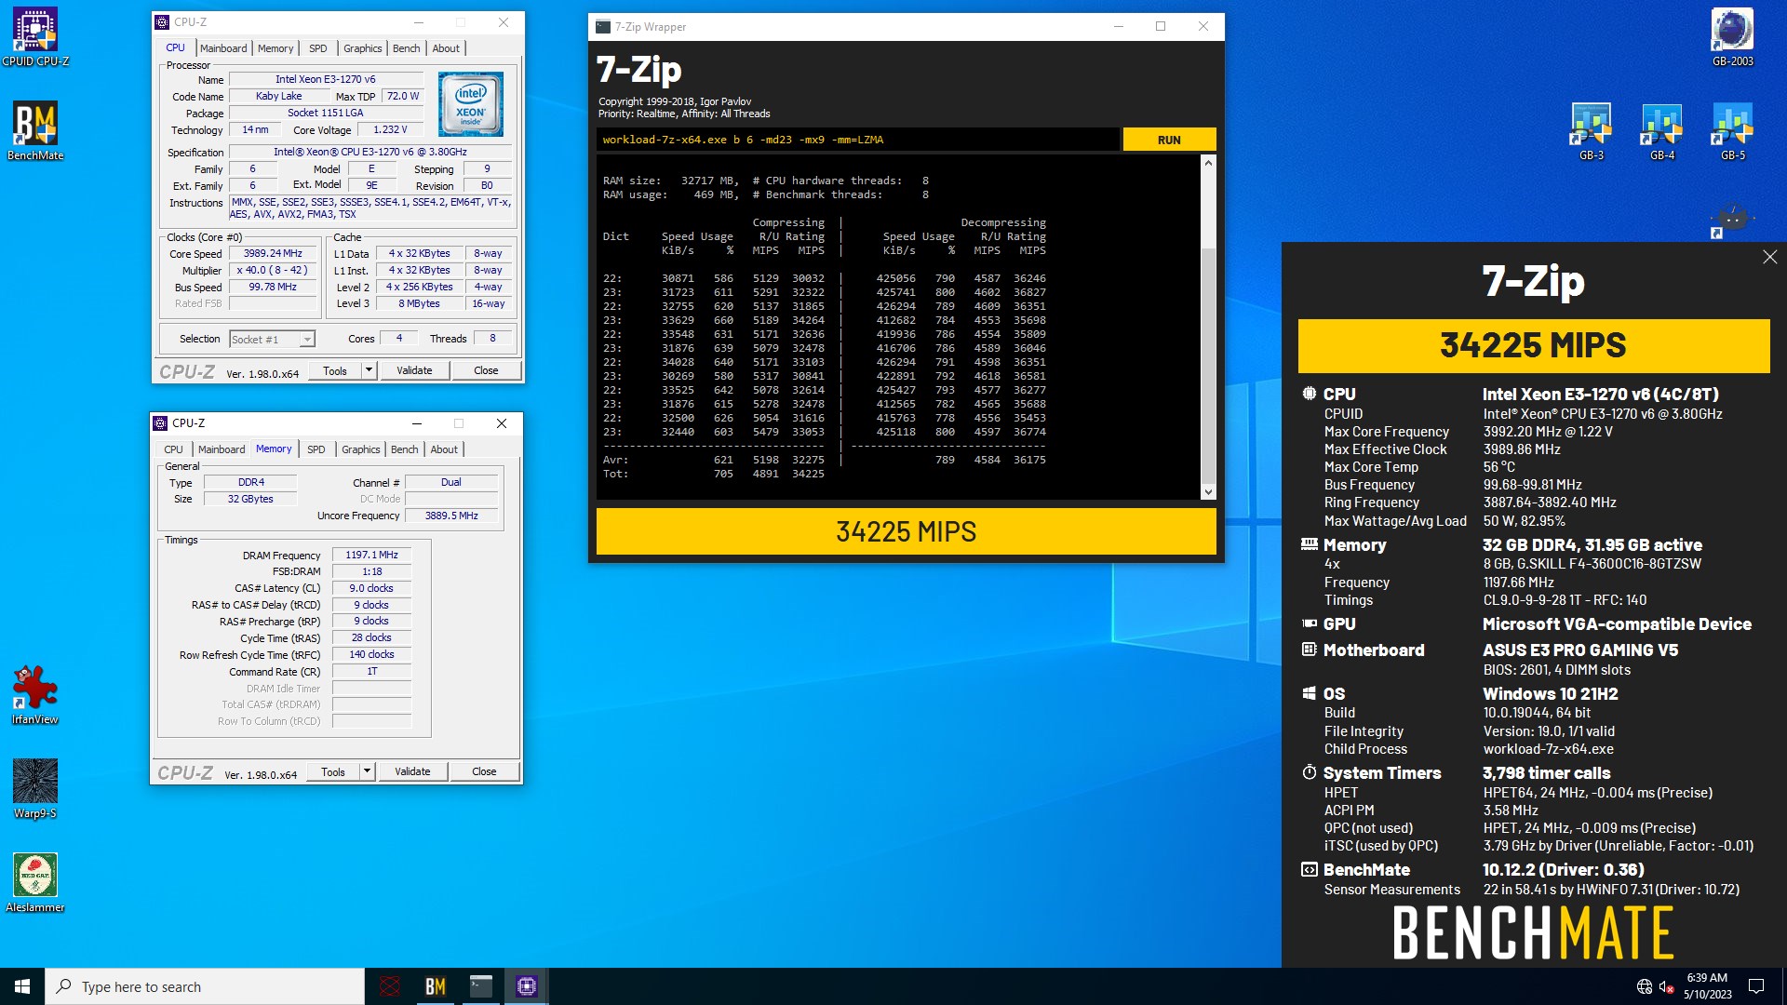Screen dimensions: 1787x1005
Task: Open CPUID CPU-Z desktop shortcut
Action: coord(35,37)
